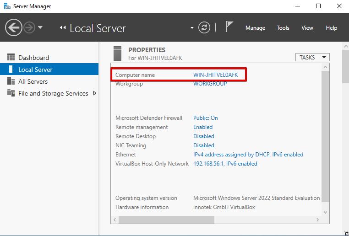Image resolution: width=349 pixels, height=236 pixels.
Task: Click computer name WIN-JHITVEL0AFK link
Action: 215,75
